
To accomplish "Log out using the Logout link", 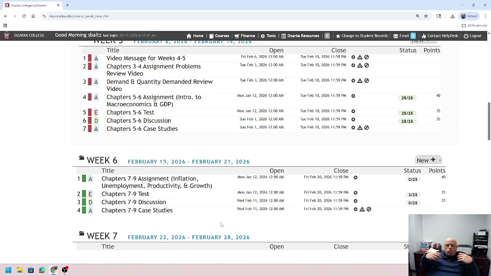I will pyautogui.click(x=473, y=36).
